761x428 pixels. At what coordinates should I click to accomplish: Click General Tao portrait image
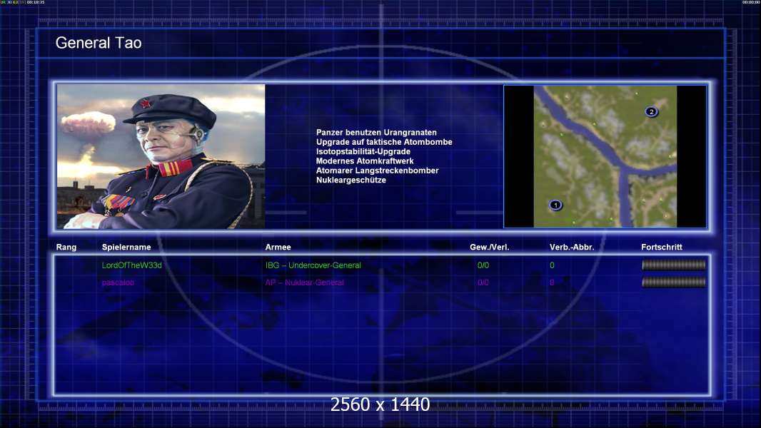(161, 156)
